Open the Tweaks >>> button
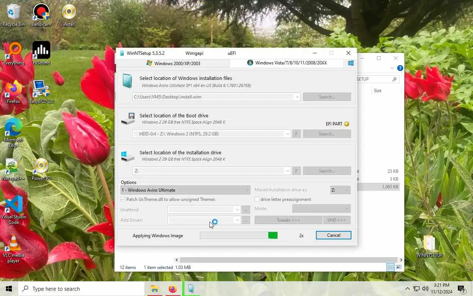 pyautogui.click(x=288, y=220)
